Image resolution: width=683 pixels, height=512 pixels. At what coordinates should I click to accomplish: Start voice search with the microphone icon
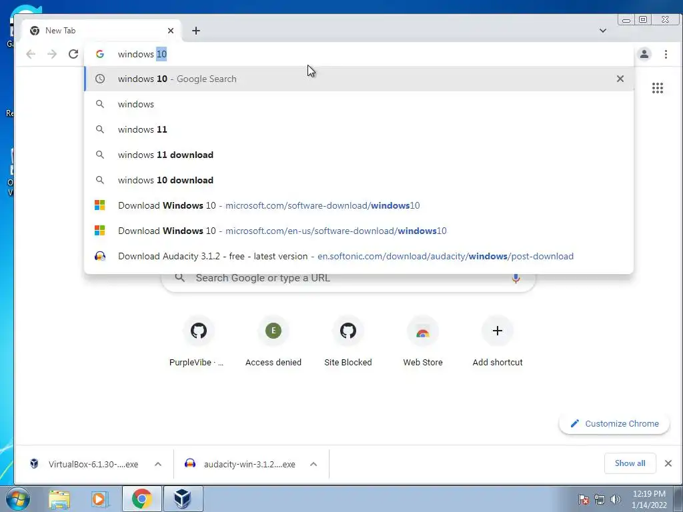click(x=516, y=278)
